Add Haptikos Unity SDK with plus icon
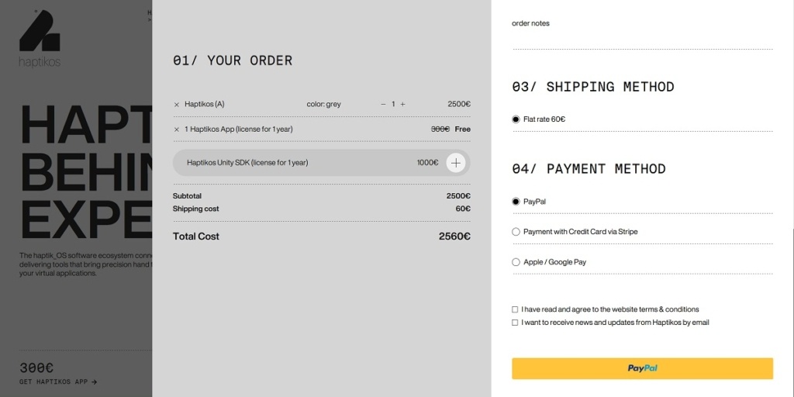This screenshot has width=794, height=397. pos(456,163)
